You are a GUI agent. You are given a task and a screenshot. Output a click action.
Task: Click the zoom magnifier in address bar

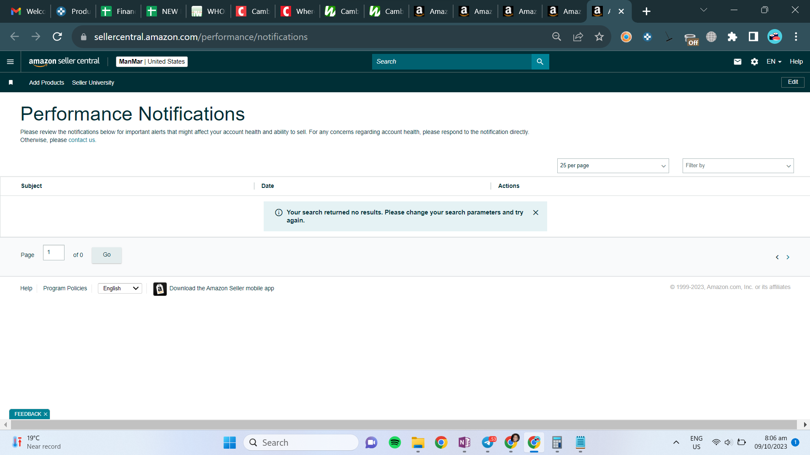coord(557,37)
